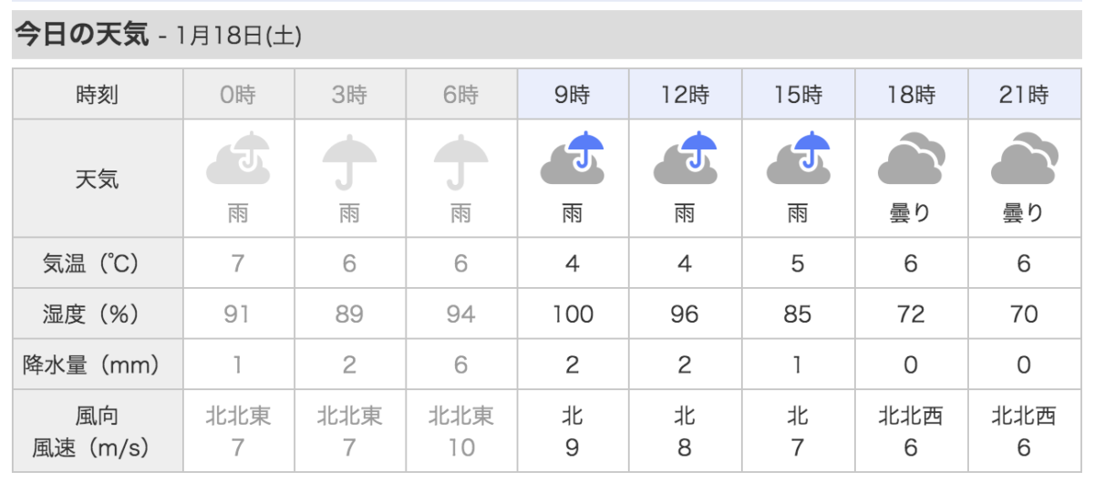
Task: Click the 6 precipitation value at 6時
Action: (461, 365)
